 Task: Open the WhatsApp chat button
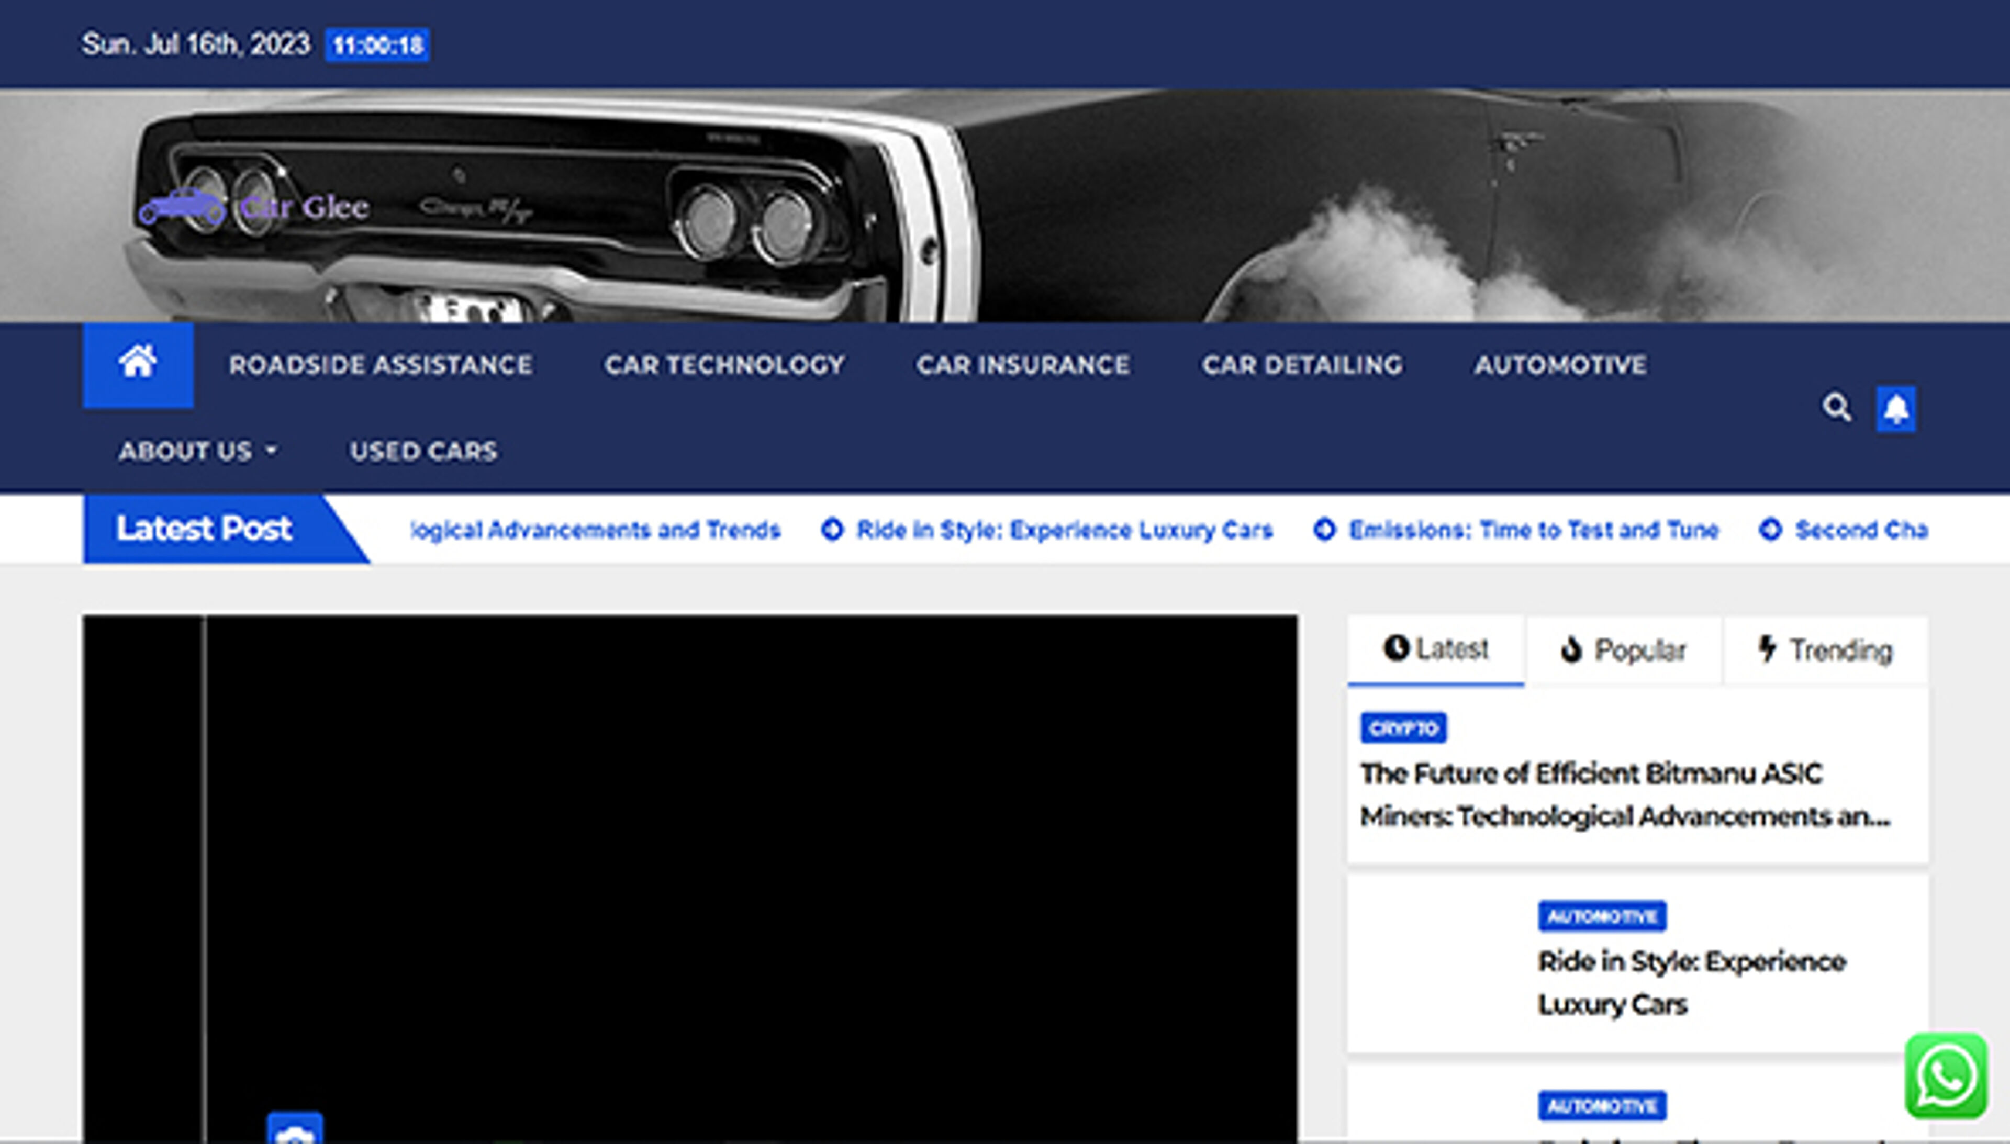pyautogui.click(x=1946, y=1075)
